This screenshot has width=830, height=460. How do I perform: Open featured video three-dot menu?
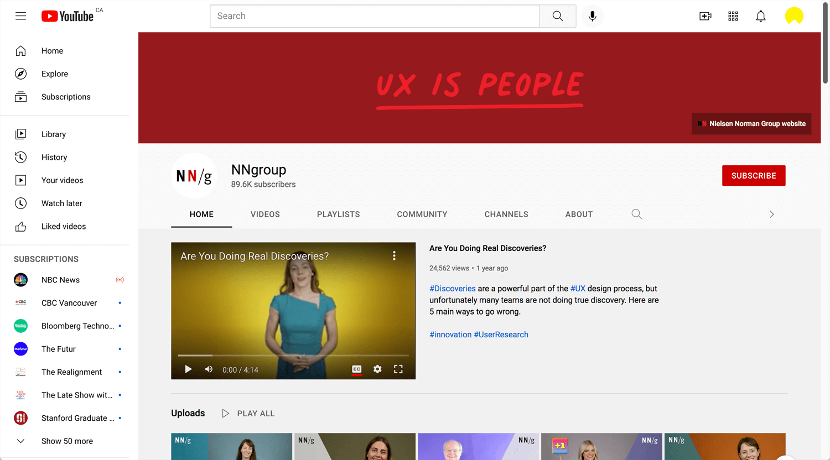tap(394, 255)
